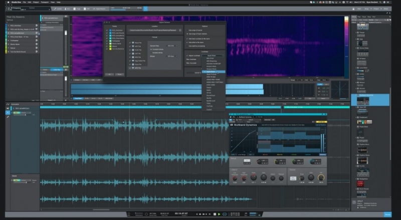Click the Pedalboard effect thumbnail in browser
The image size is (401, 220).
(x=364, y=122)
